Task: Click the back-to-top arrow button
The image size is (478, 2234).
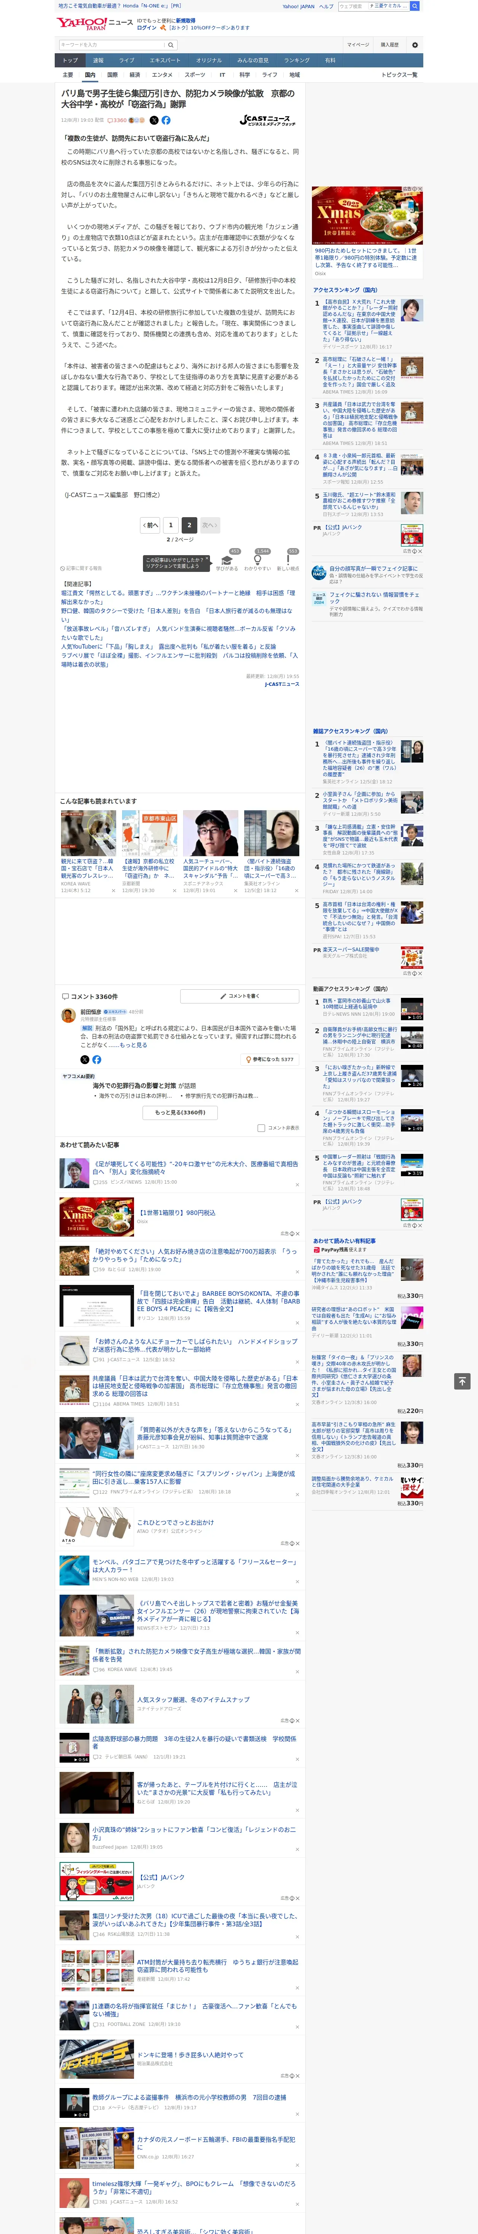Action: [x=462, y=1381]
